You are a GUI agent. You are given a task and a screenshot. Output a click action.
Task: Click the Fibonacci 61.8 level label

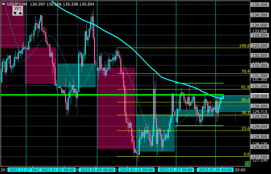245,87
